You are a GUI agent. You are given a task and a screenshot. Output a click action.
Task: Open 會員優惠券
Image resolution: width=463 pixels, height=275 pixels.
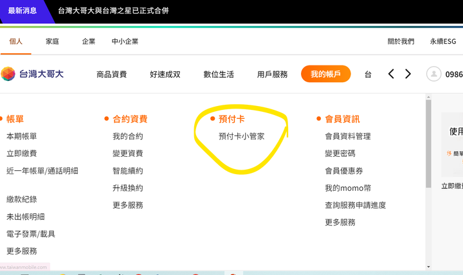click(x=343, y=171)
